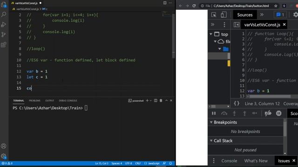Open the launch profile dropdown beside plus

pos(151,101)
